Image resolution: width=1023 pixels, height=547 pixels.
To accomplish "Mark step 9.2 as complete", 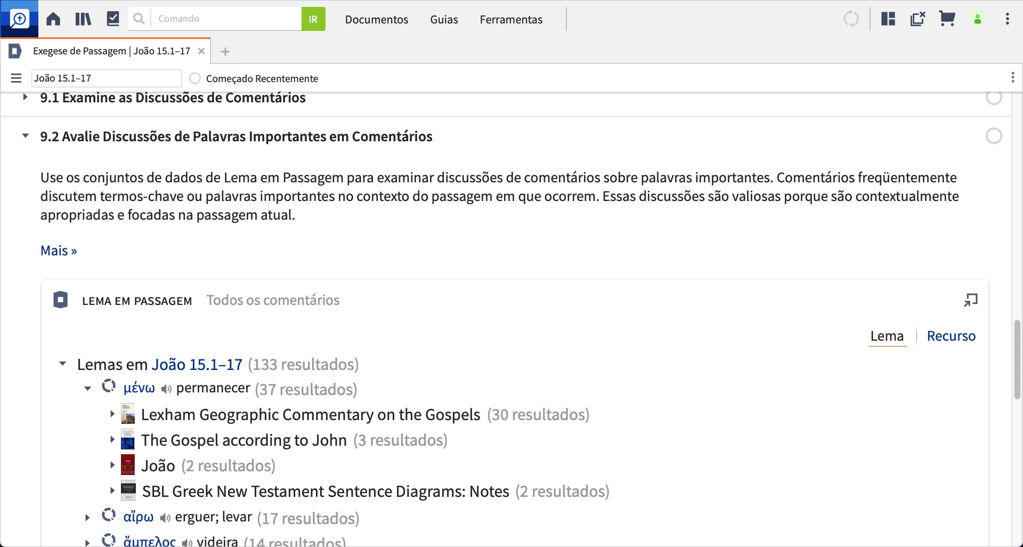I will click(994, 136).
